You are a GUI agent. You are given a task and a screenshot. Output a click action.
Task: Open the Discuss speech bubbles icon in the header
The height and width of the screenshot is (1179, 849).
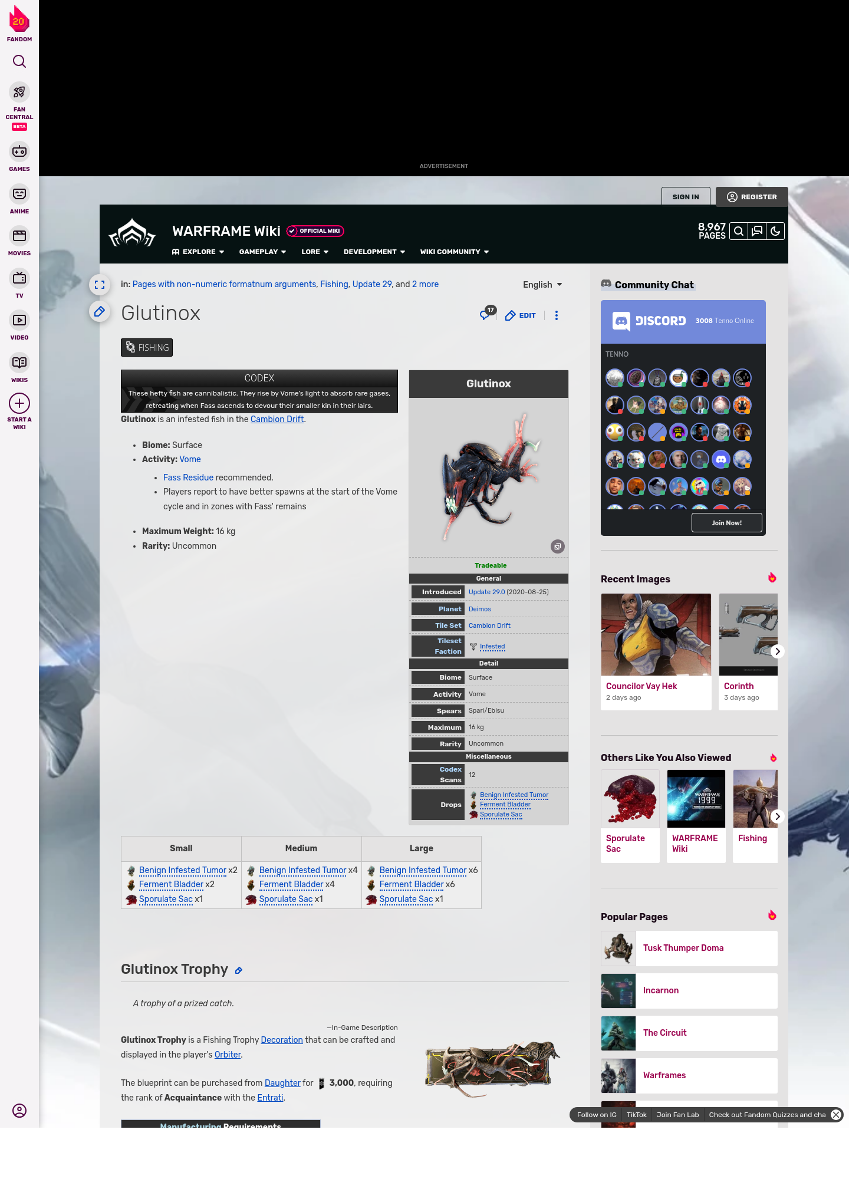click(757, 231)
